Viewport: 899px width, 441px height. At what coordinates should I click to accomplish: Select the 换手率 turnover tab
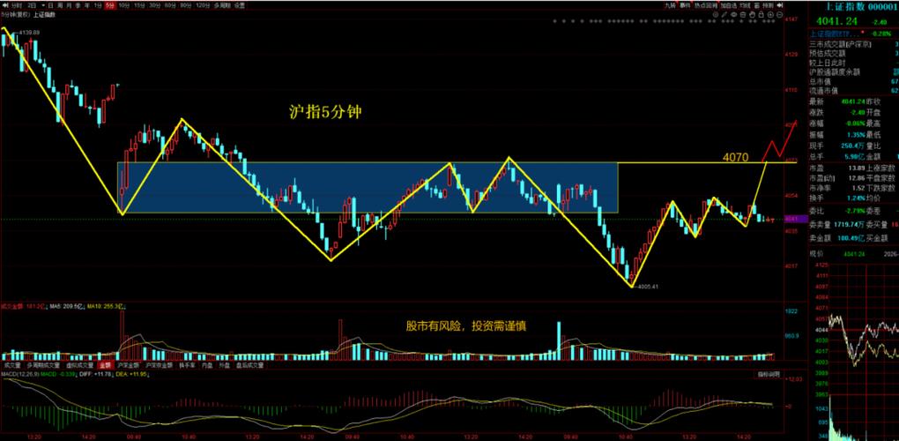187,365
